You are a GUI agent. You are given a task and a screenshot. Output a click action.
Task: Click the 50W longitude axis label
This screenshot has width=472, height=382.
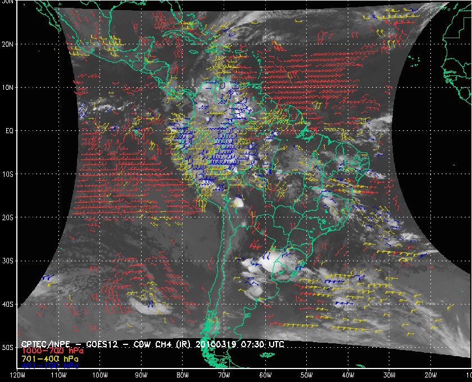pos(306,375)
